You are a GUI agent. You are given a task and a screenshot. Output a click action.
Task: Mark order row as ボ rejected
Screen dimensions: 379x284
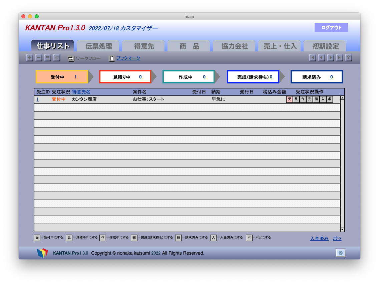[x=329, y=99]
